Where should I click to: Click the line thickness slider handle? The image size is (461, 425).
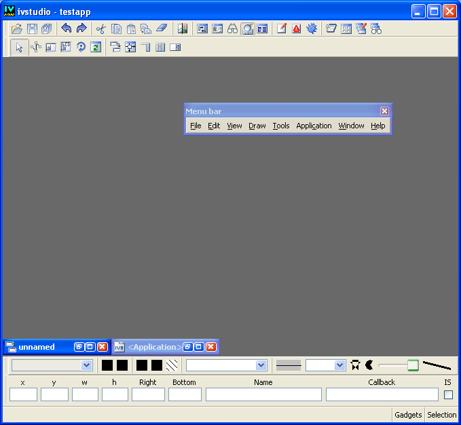(413, 365)
